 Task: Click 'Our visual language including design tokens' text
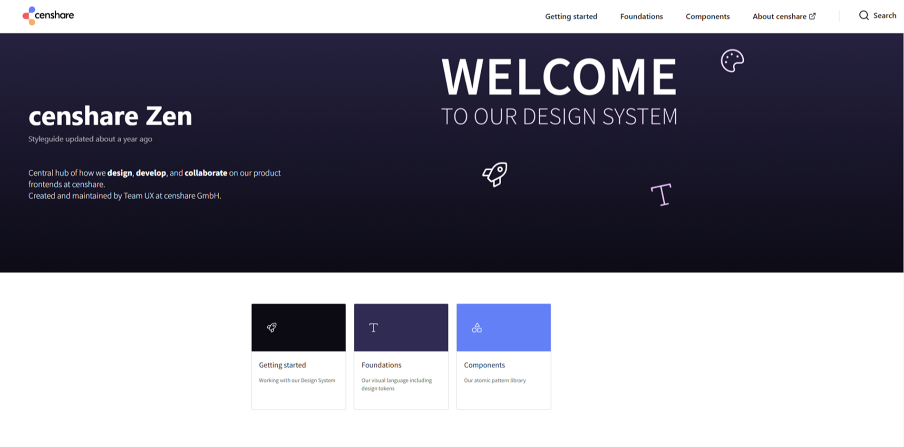coord(397,384)
